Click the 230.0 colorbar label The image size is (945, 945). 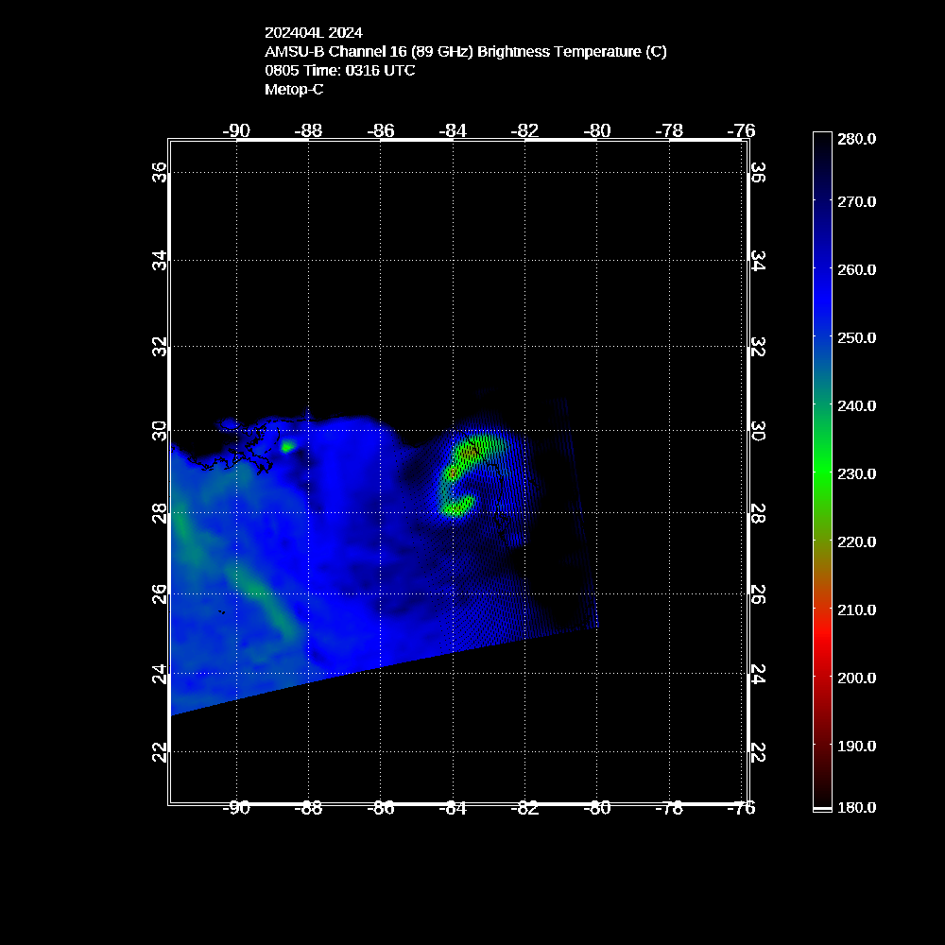click(x=857, y=473)
